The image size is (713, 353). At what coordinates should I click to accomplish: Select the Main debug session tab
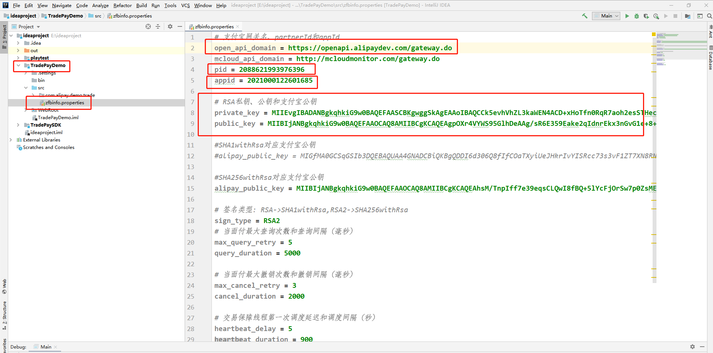pos(45,347)
